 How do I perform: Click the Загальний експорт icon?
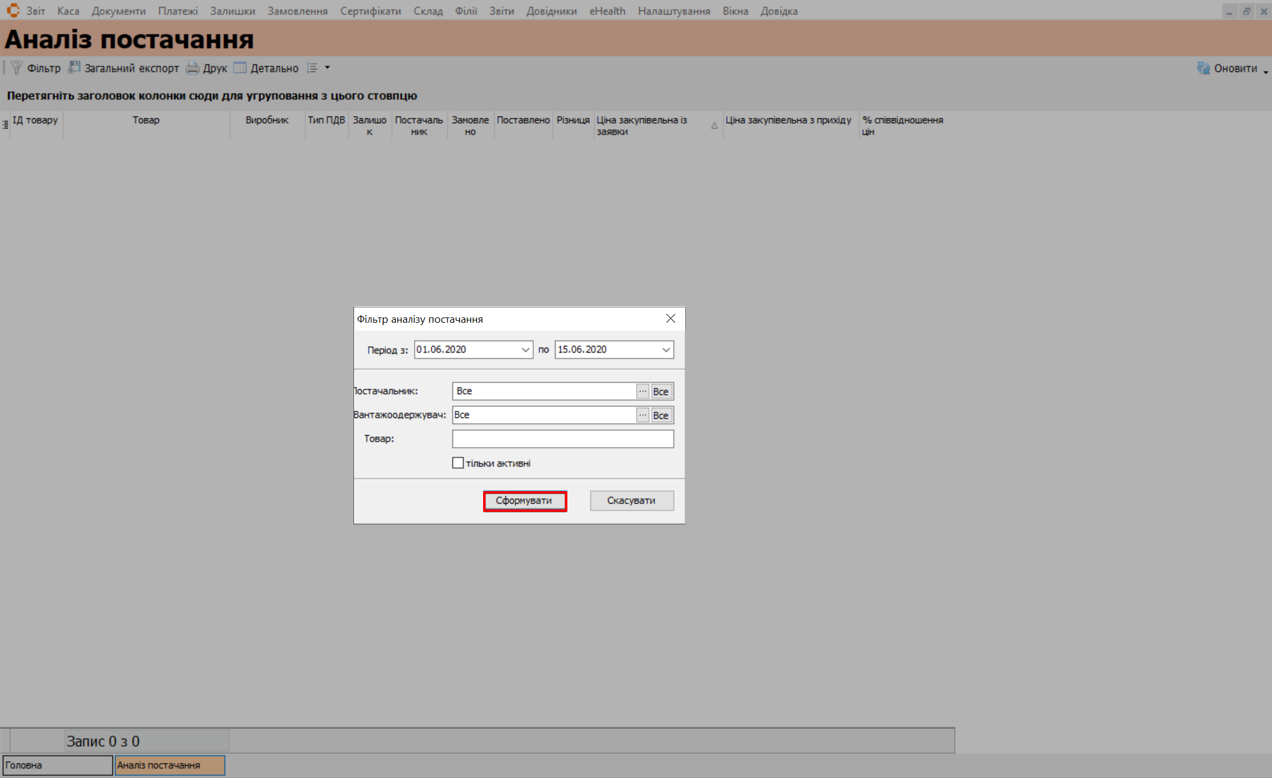[x=74, y=68]
